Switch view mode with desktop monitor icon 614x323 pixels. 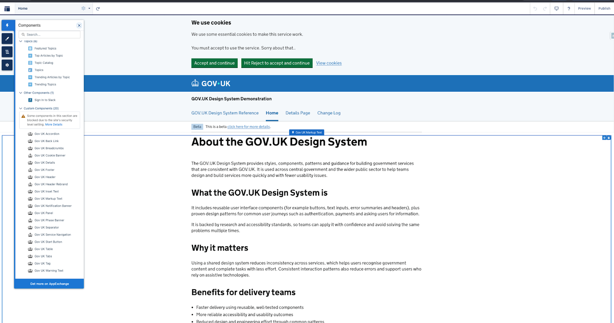(x=556, y=8)
